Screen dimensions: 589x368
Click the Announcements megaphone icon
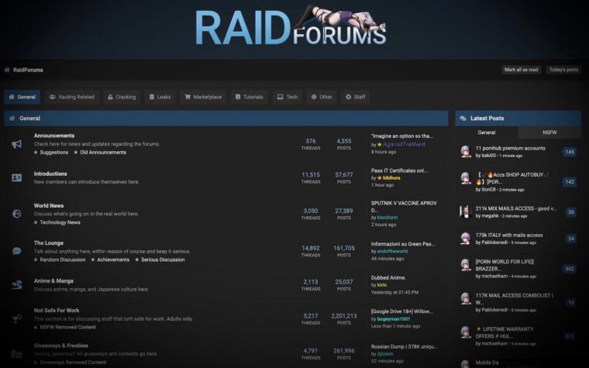[16, 144]
